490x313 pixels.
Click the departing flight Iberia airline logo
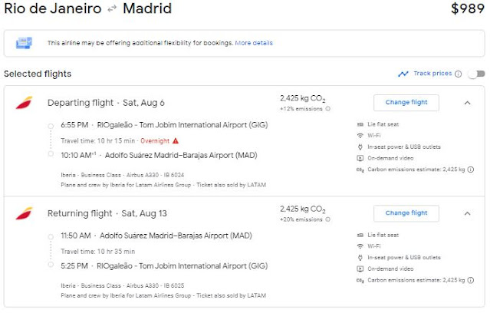click(23, 103)
